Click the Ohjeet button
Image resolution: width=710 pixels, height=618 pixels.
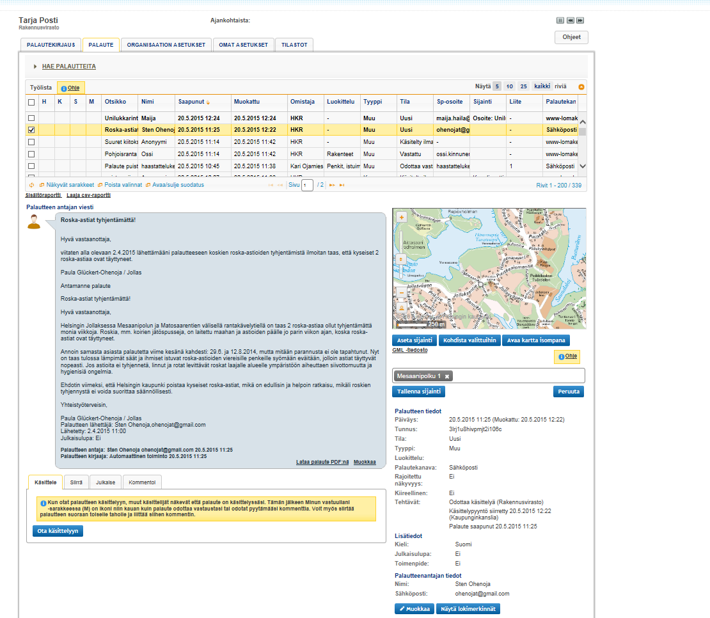571,37
